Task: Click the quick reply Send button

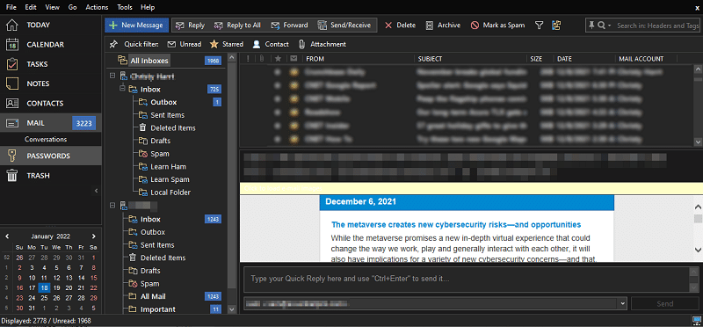Action: [x=664, y=303]
